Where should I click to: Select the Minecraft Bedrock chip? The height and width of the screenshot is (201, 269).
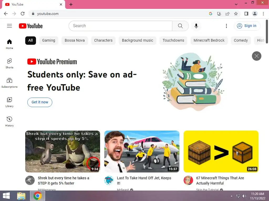(x=209, y=41)
